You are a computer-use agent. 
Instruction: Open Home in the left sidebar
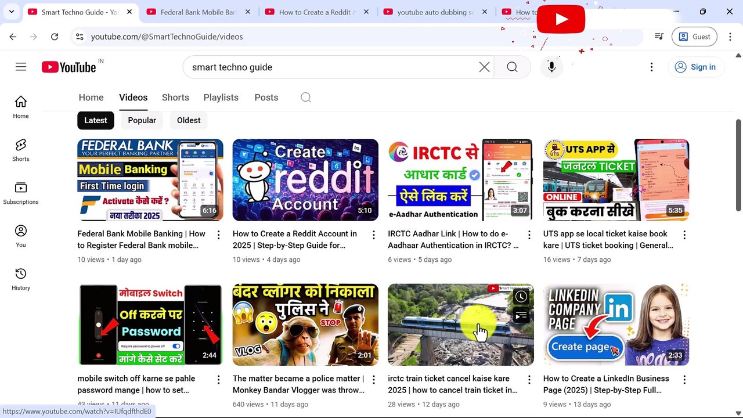(21, 107)
